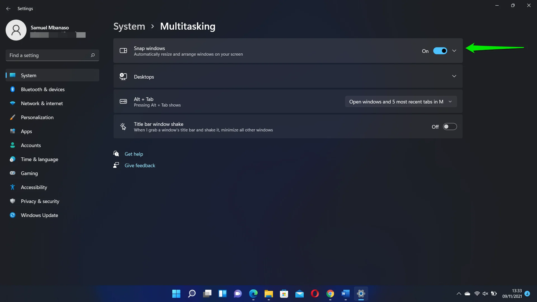Open Accounts settings page
537x302 pixels.
(31, 145)
